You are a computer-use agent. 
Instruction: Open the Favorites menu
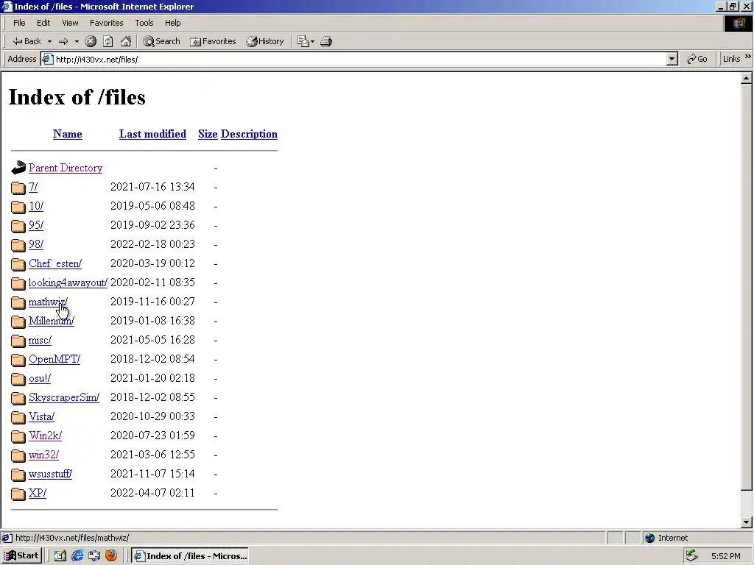[106, 23]
